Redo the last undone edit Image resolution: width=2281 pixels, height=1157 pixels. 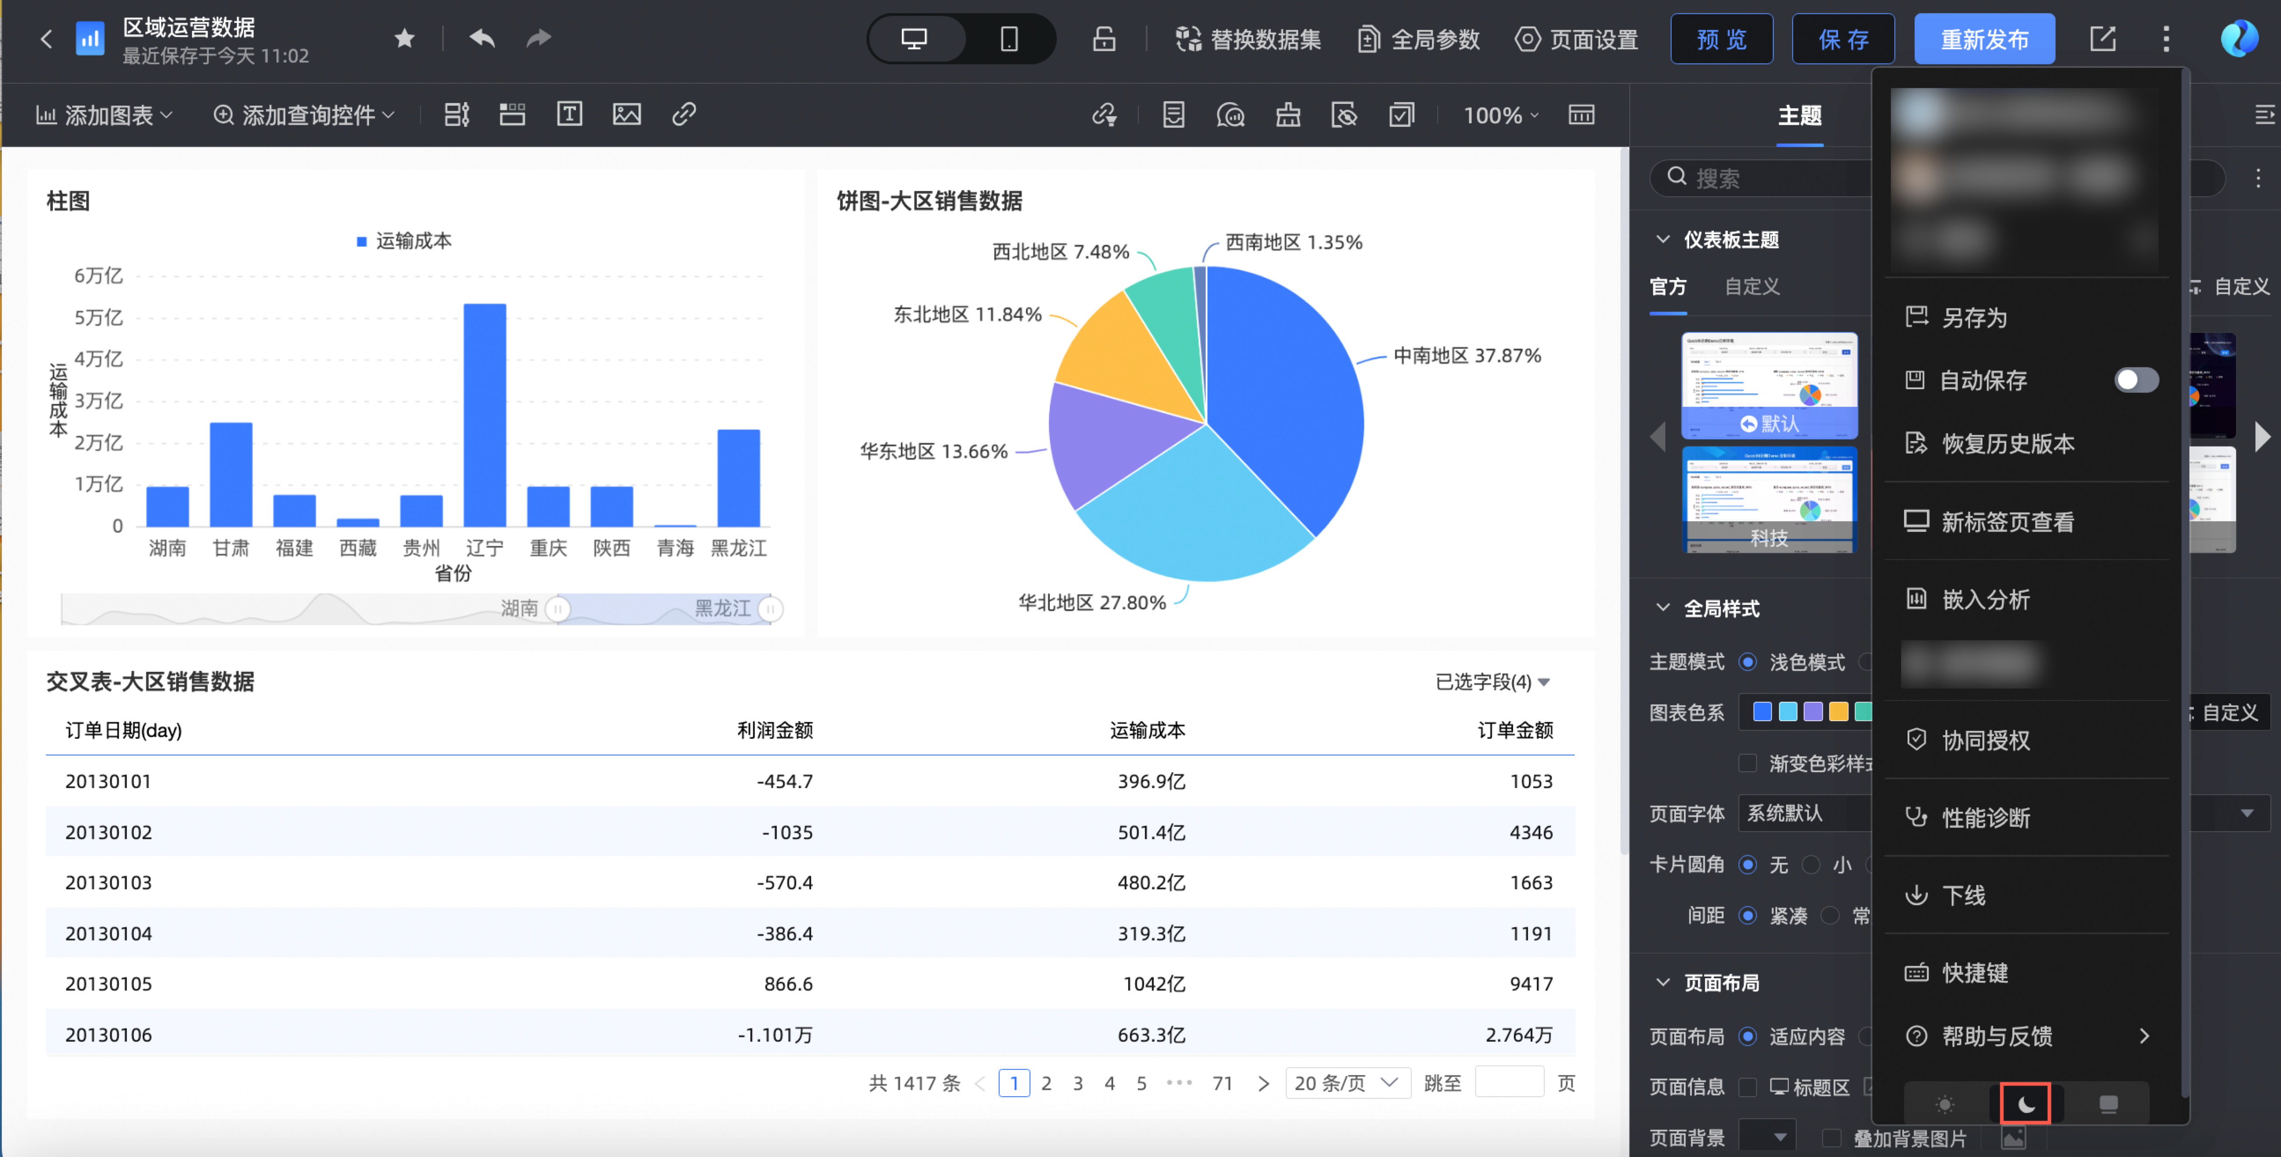tap(539, 38)
